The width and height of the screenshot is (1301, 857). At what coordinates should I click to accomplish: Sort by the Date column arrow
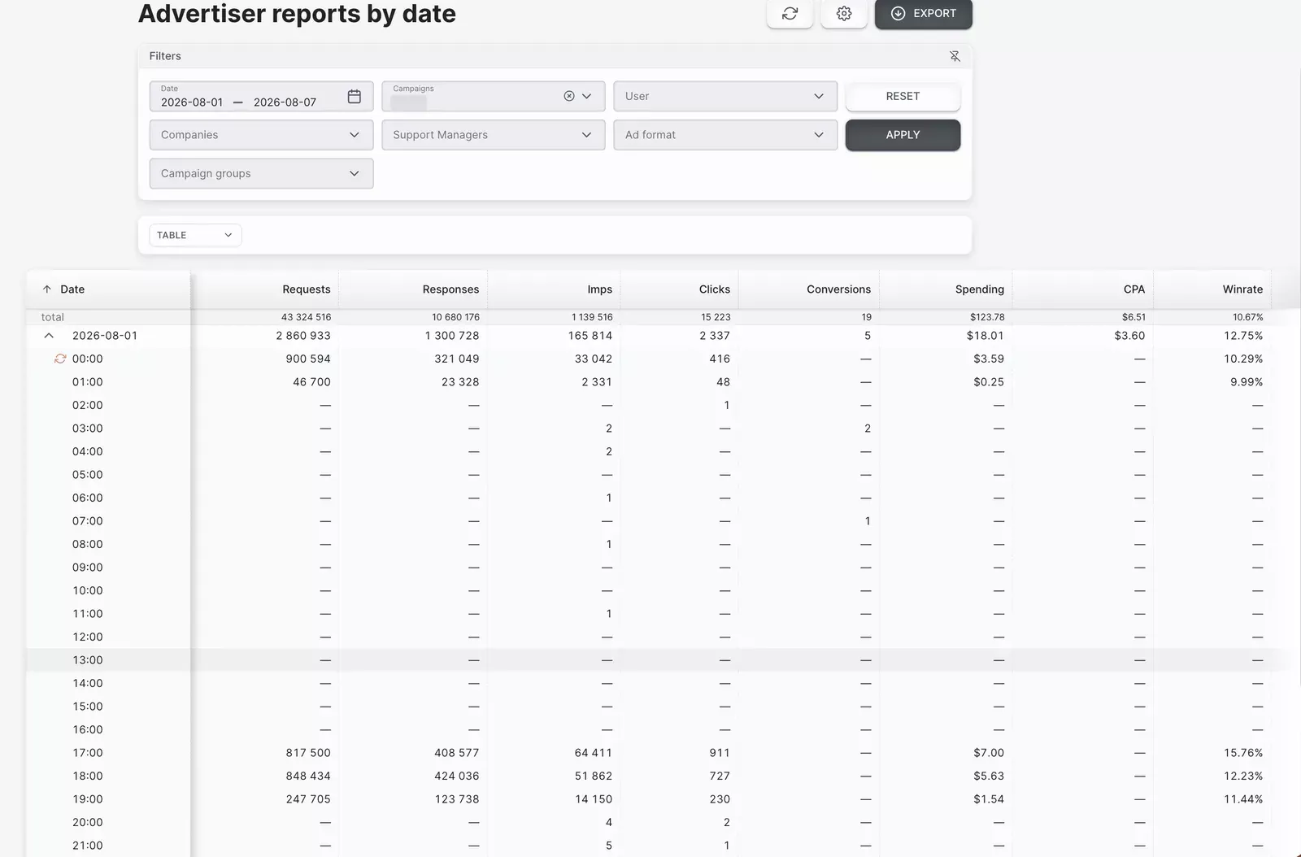pos(47,289)
